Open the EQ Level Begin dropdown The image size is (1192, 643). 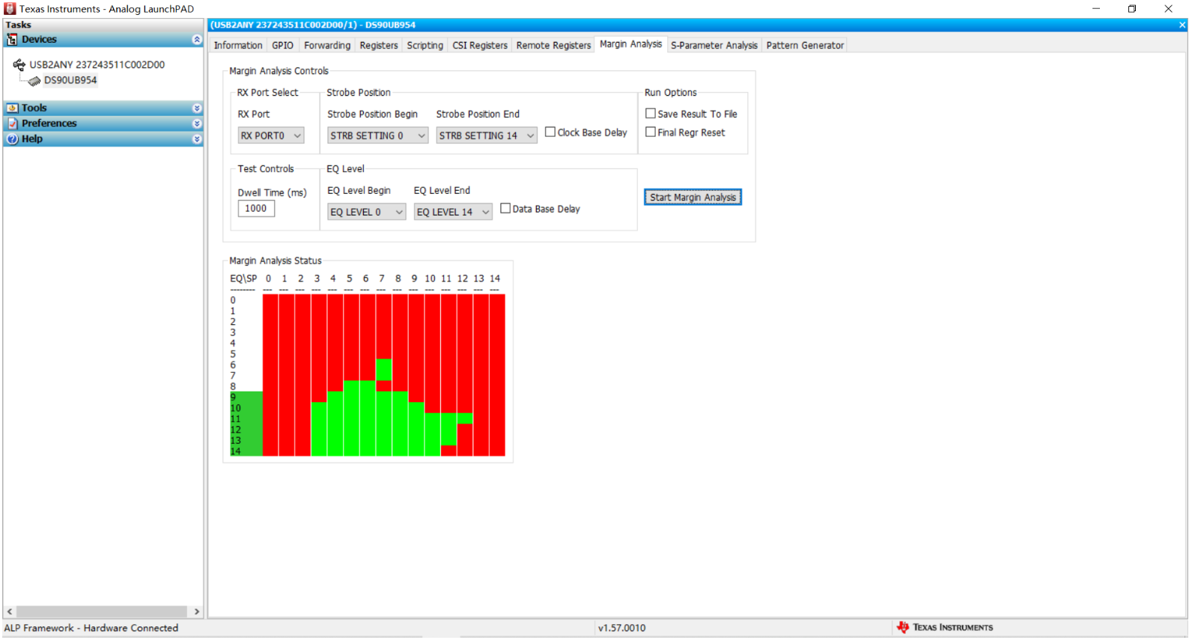click(x=366, y=212)
